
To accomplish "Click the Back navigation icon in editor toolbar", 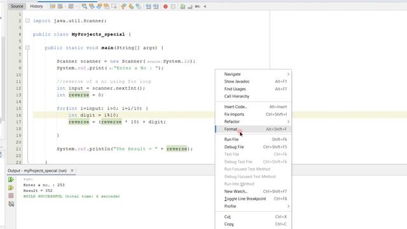I will click(60, 6).
